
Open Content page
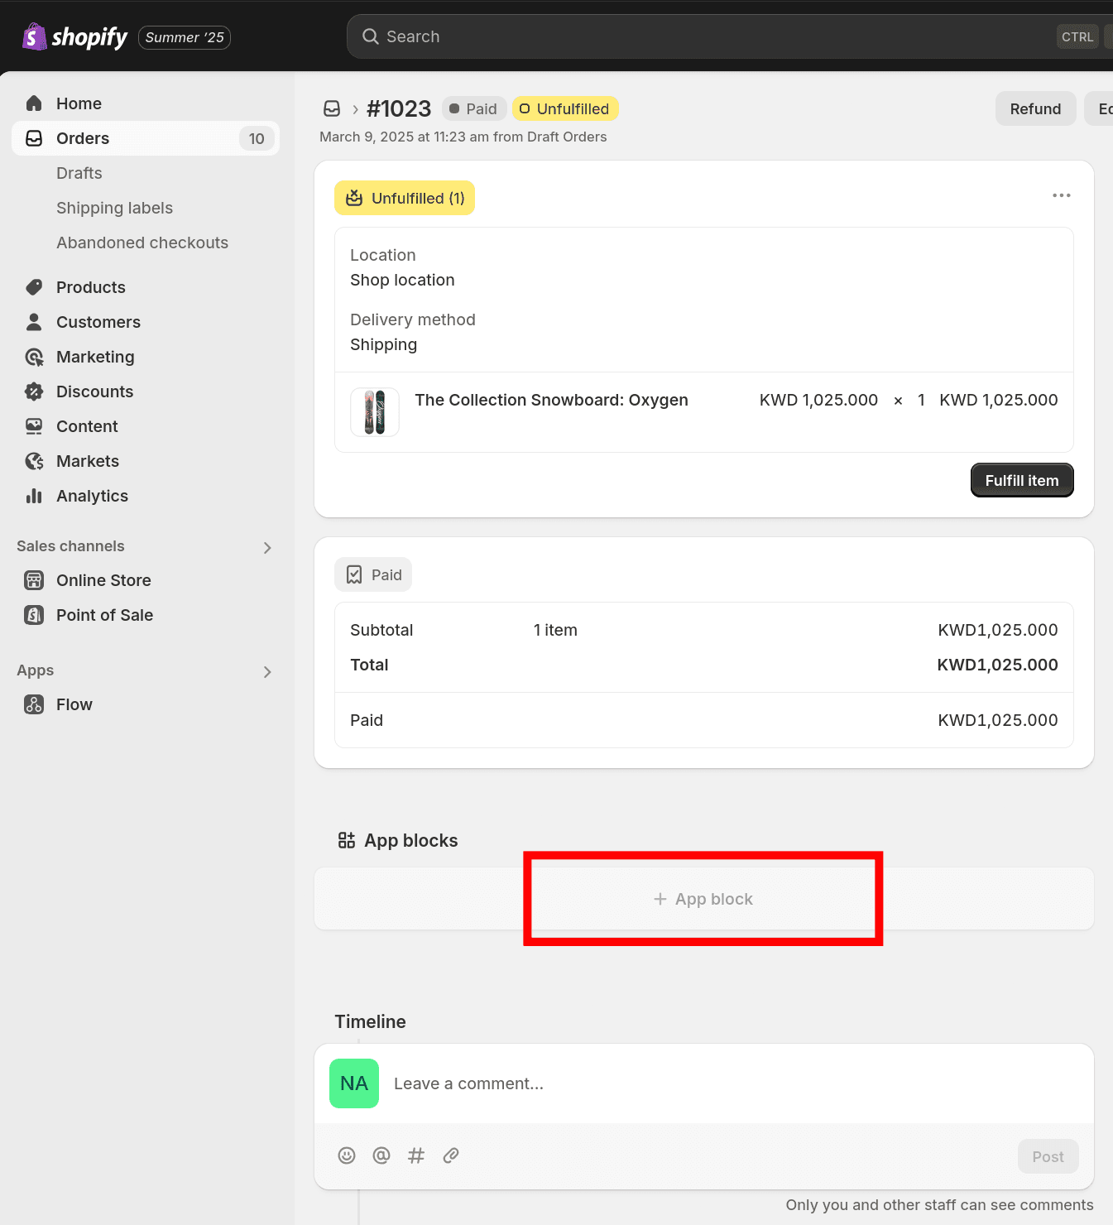(87, 426)
